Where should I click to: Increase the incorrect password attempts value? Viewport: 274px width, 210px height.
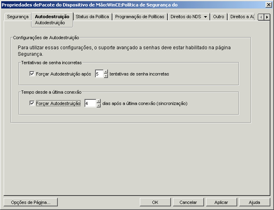point(106,72)
